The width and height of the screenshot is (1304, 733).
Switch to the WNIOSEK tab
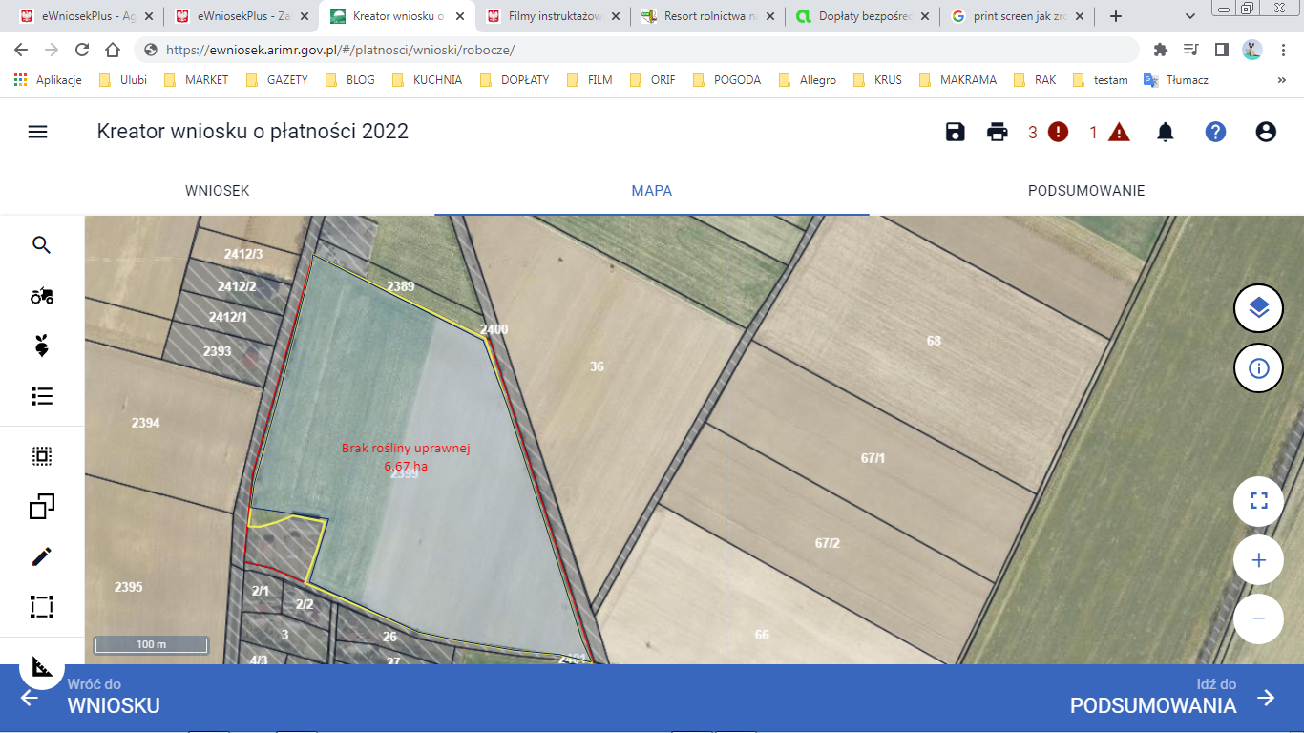point(217,191)
